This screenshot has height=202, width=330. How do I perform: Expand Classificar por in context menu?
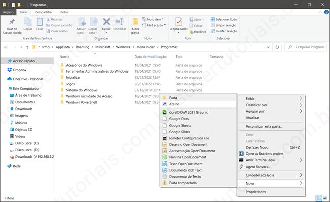point(271,105)
